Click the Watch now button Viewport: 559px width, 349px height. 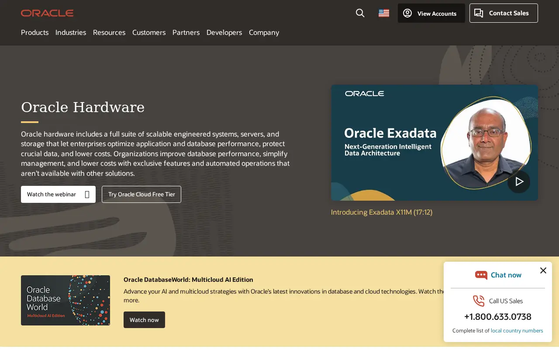coord(144,320)
